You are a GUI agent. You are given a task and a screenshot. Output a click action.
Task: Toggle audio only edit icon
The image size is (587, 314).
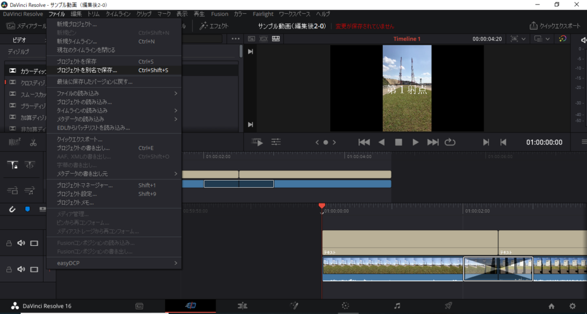[30, 191]
